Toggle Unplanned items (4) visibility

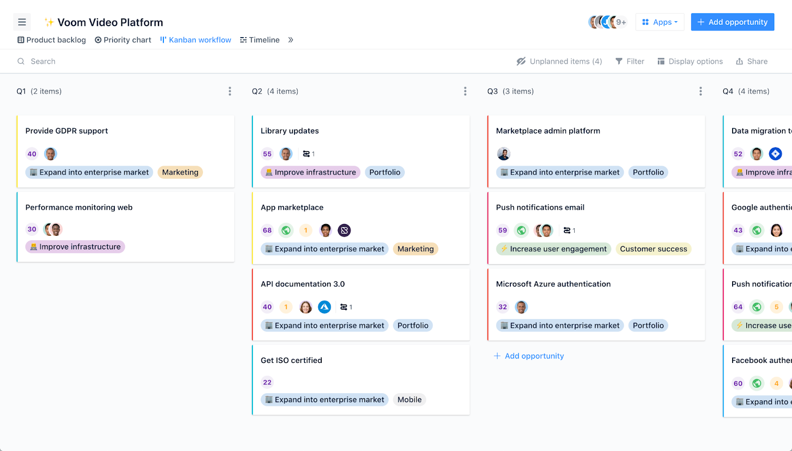pos(559,61)
